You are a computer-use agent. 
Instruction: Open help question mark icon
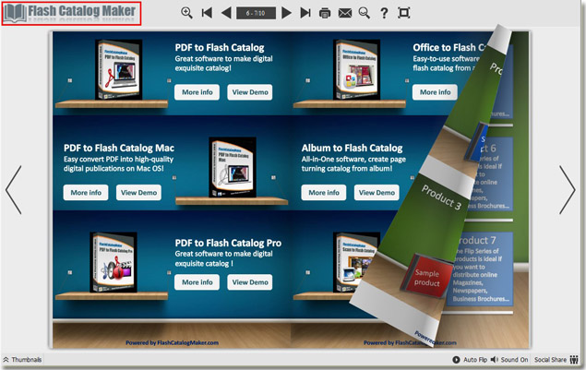384,13
